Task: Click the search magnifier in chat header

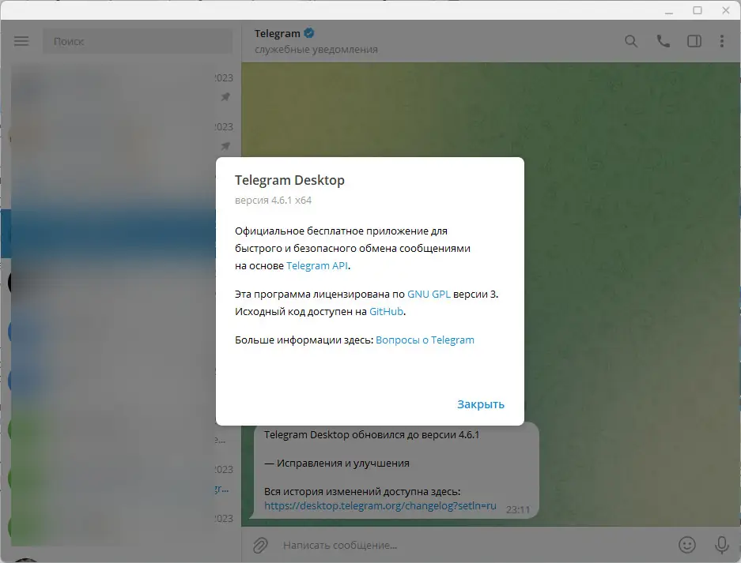Action: point(631,42)
